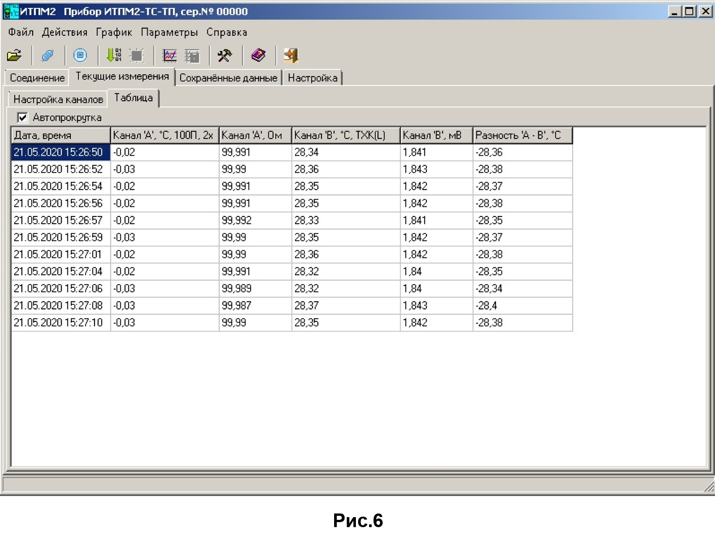Click the green arrow download data icon
Image resolution: width=715 pixels, height=543 pixels.
pos(113,55)
